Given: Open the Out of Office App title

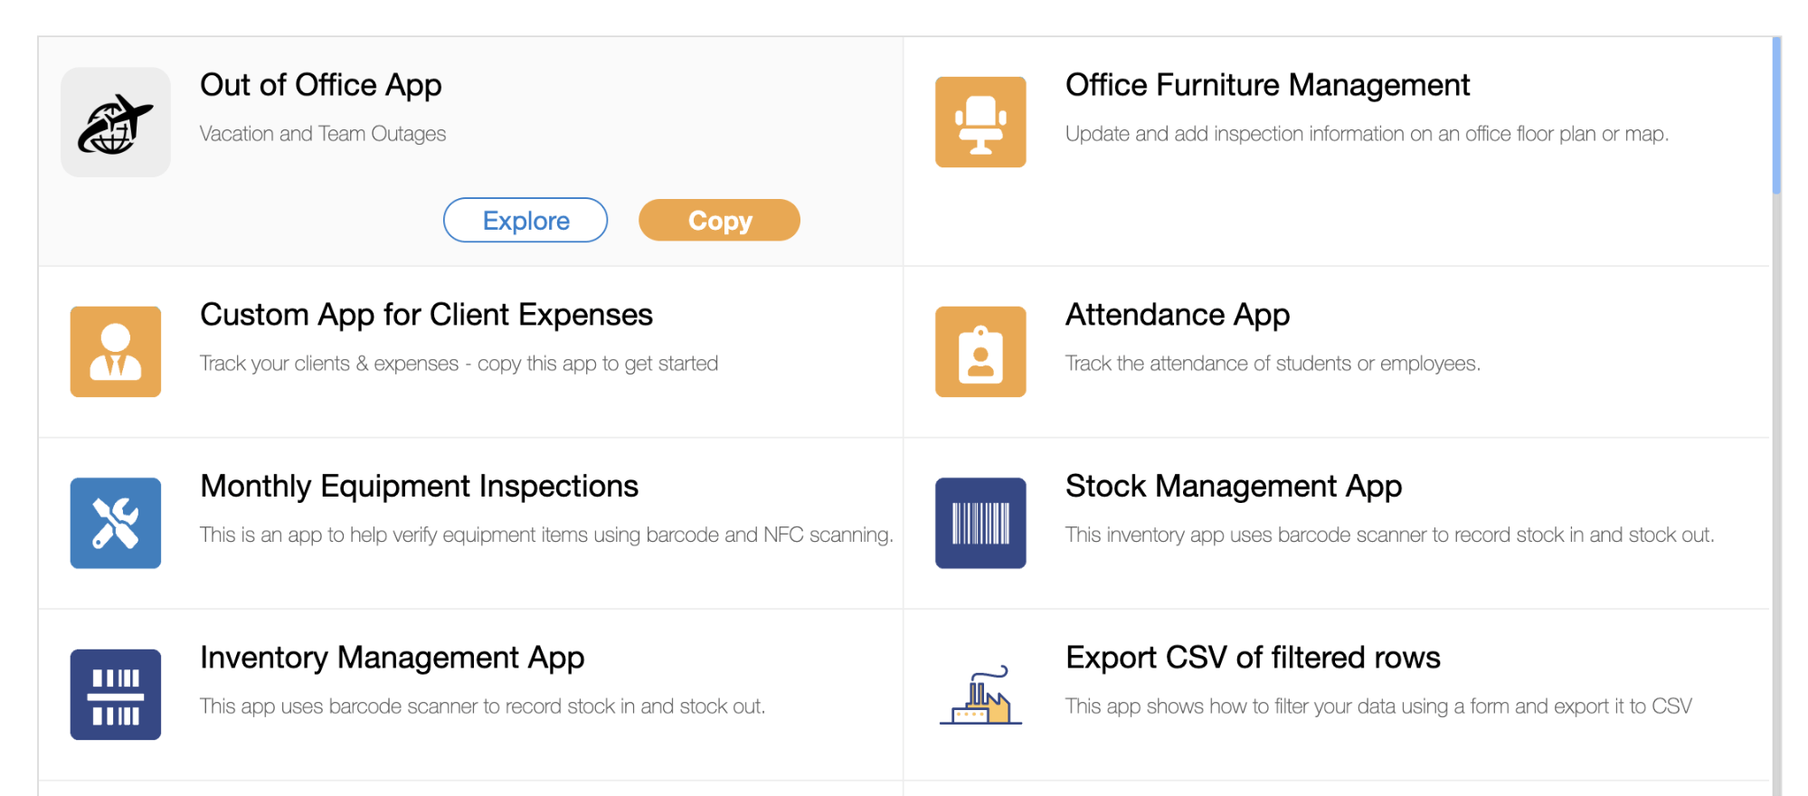Looking at the screenshot, I should point(320,85).
